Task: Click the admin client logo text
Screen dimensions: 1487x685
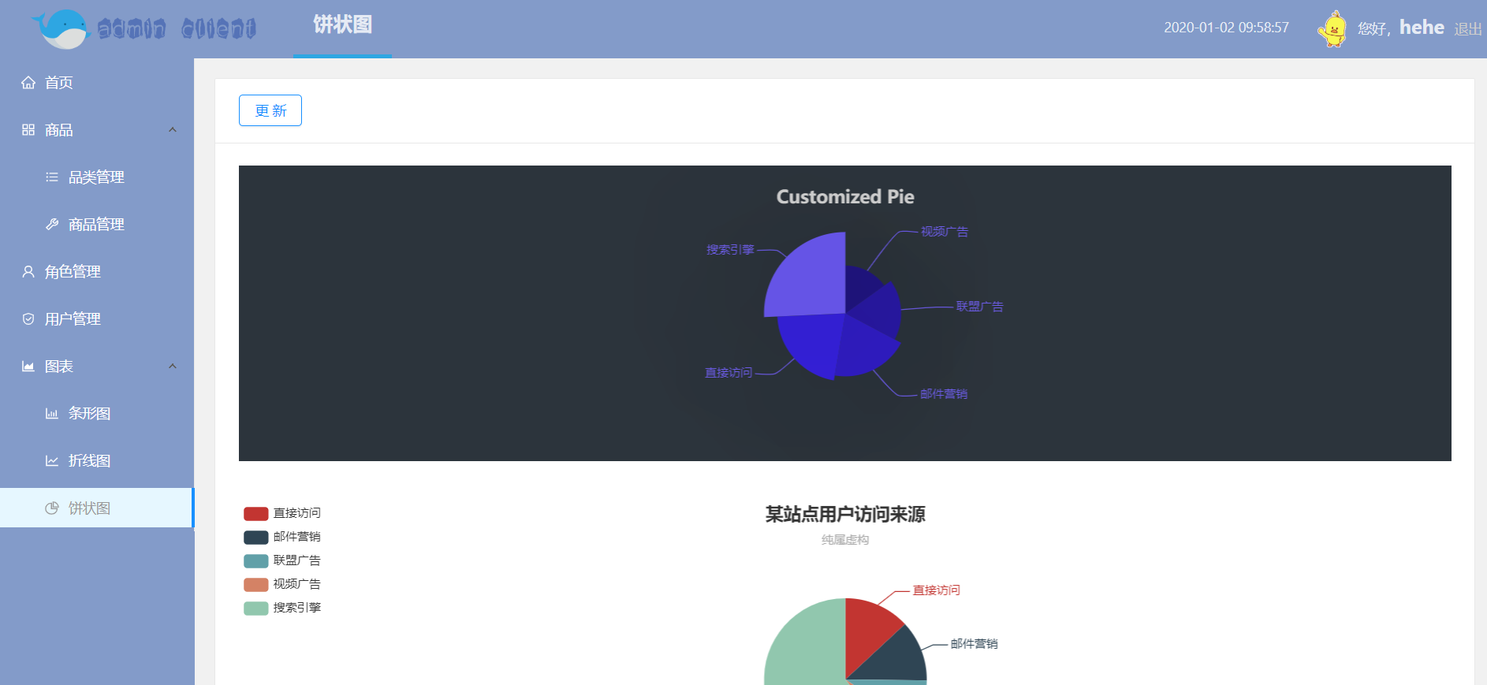Action: click(177, 29)
